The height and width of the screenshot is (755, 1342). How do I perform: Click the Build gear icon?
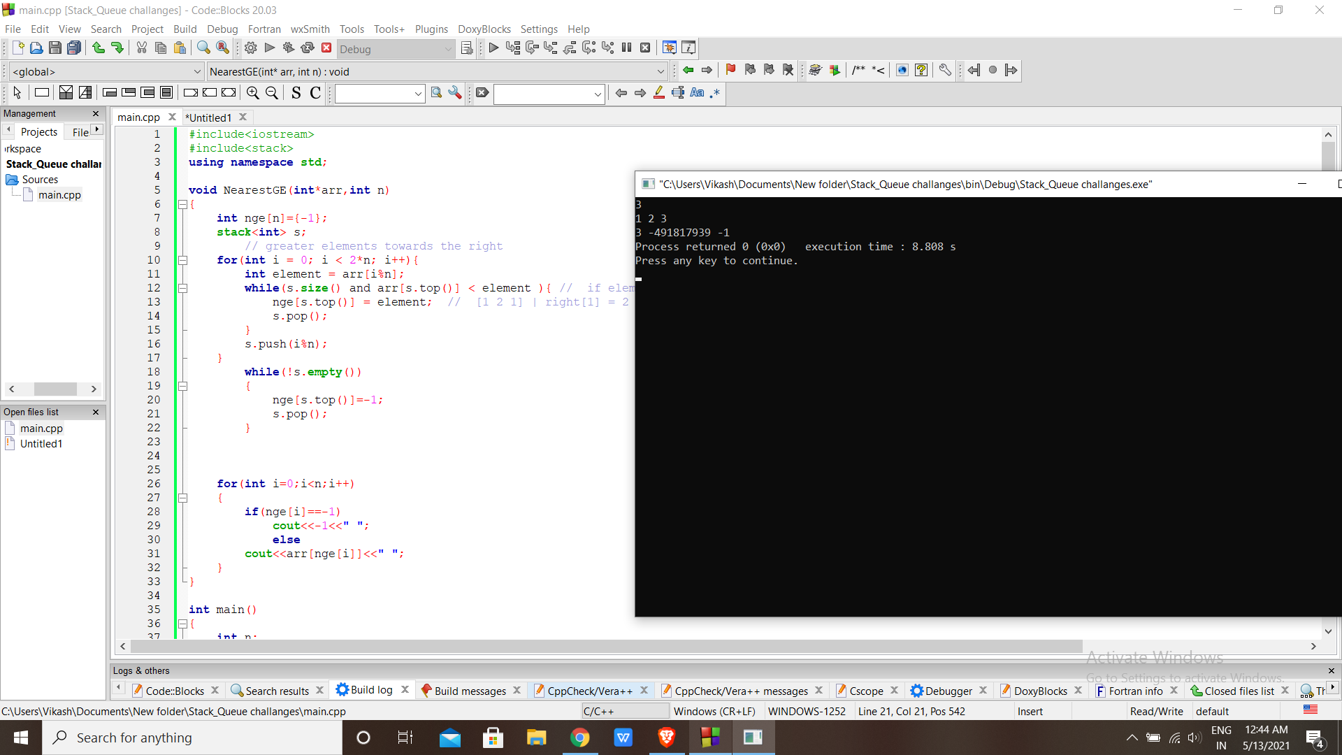(x=251, y=48)
